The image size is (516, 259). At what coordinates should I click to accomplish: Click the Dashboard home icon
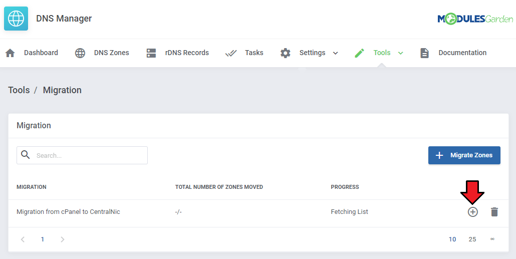pyautogui.click(x=10, y=53)
